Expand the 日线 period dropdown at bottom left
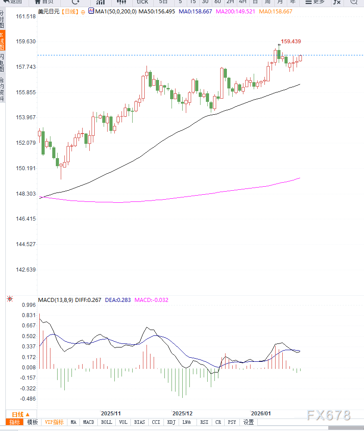364x431 pixels. 21,414
